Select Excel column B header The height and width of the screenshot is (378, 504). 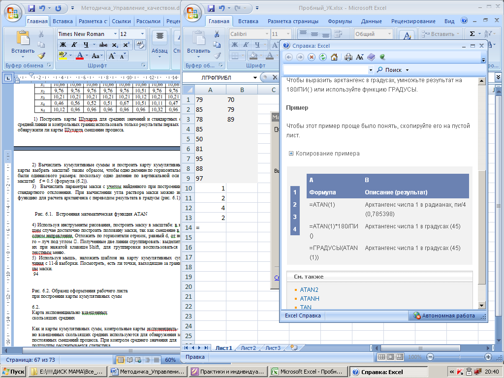pos(242,90)
